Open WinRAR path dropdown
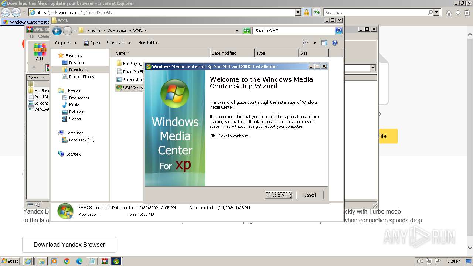Viewport: 473px width, 266px height. [x=373, y=68]
